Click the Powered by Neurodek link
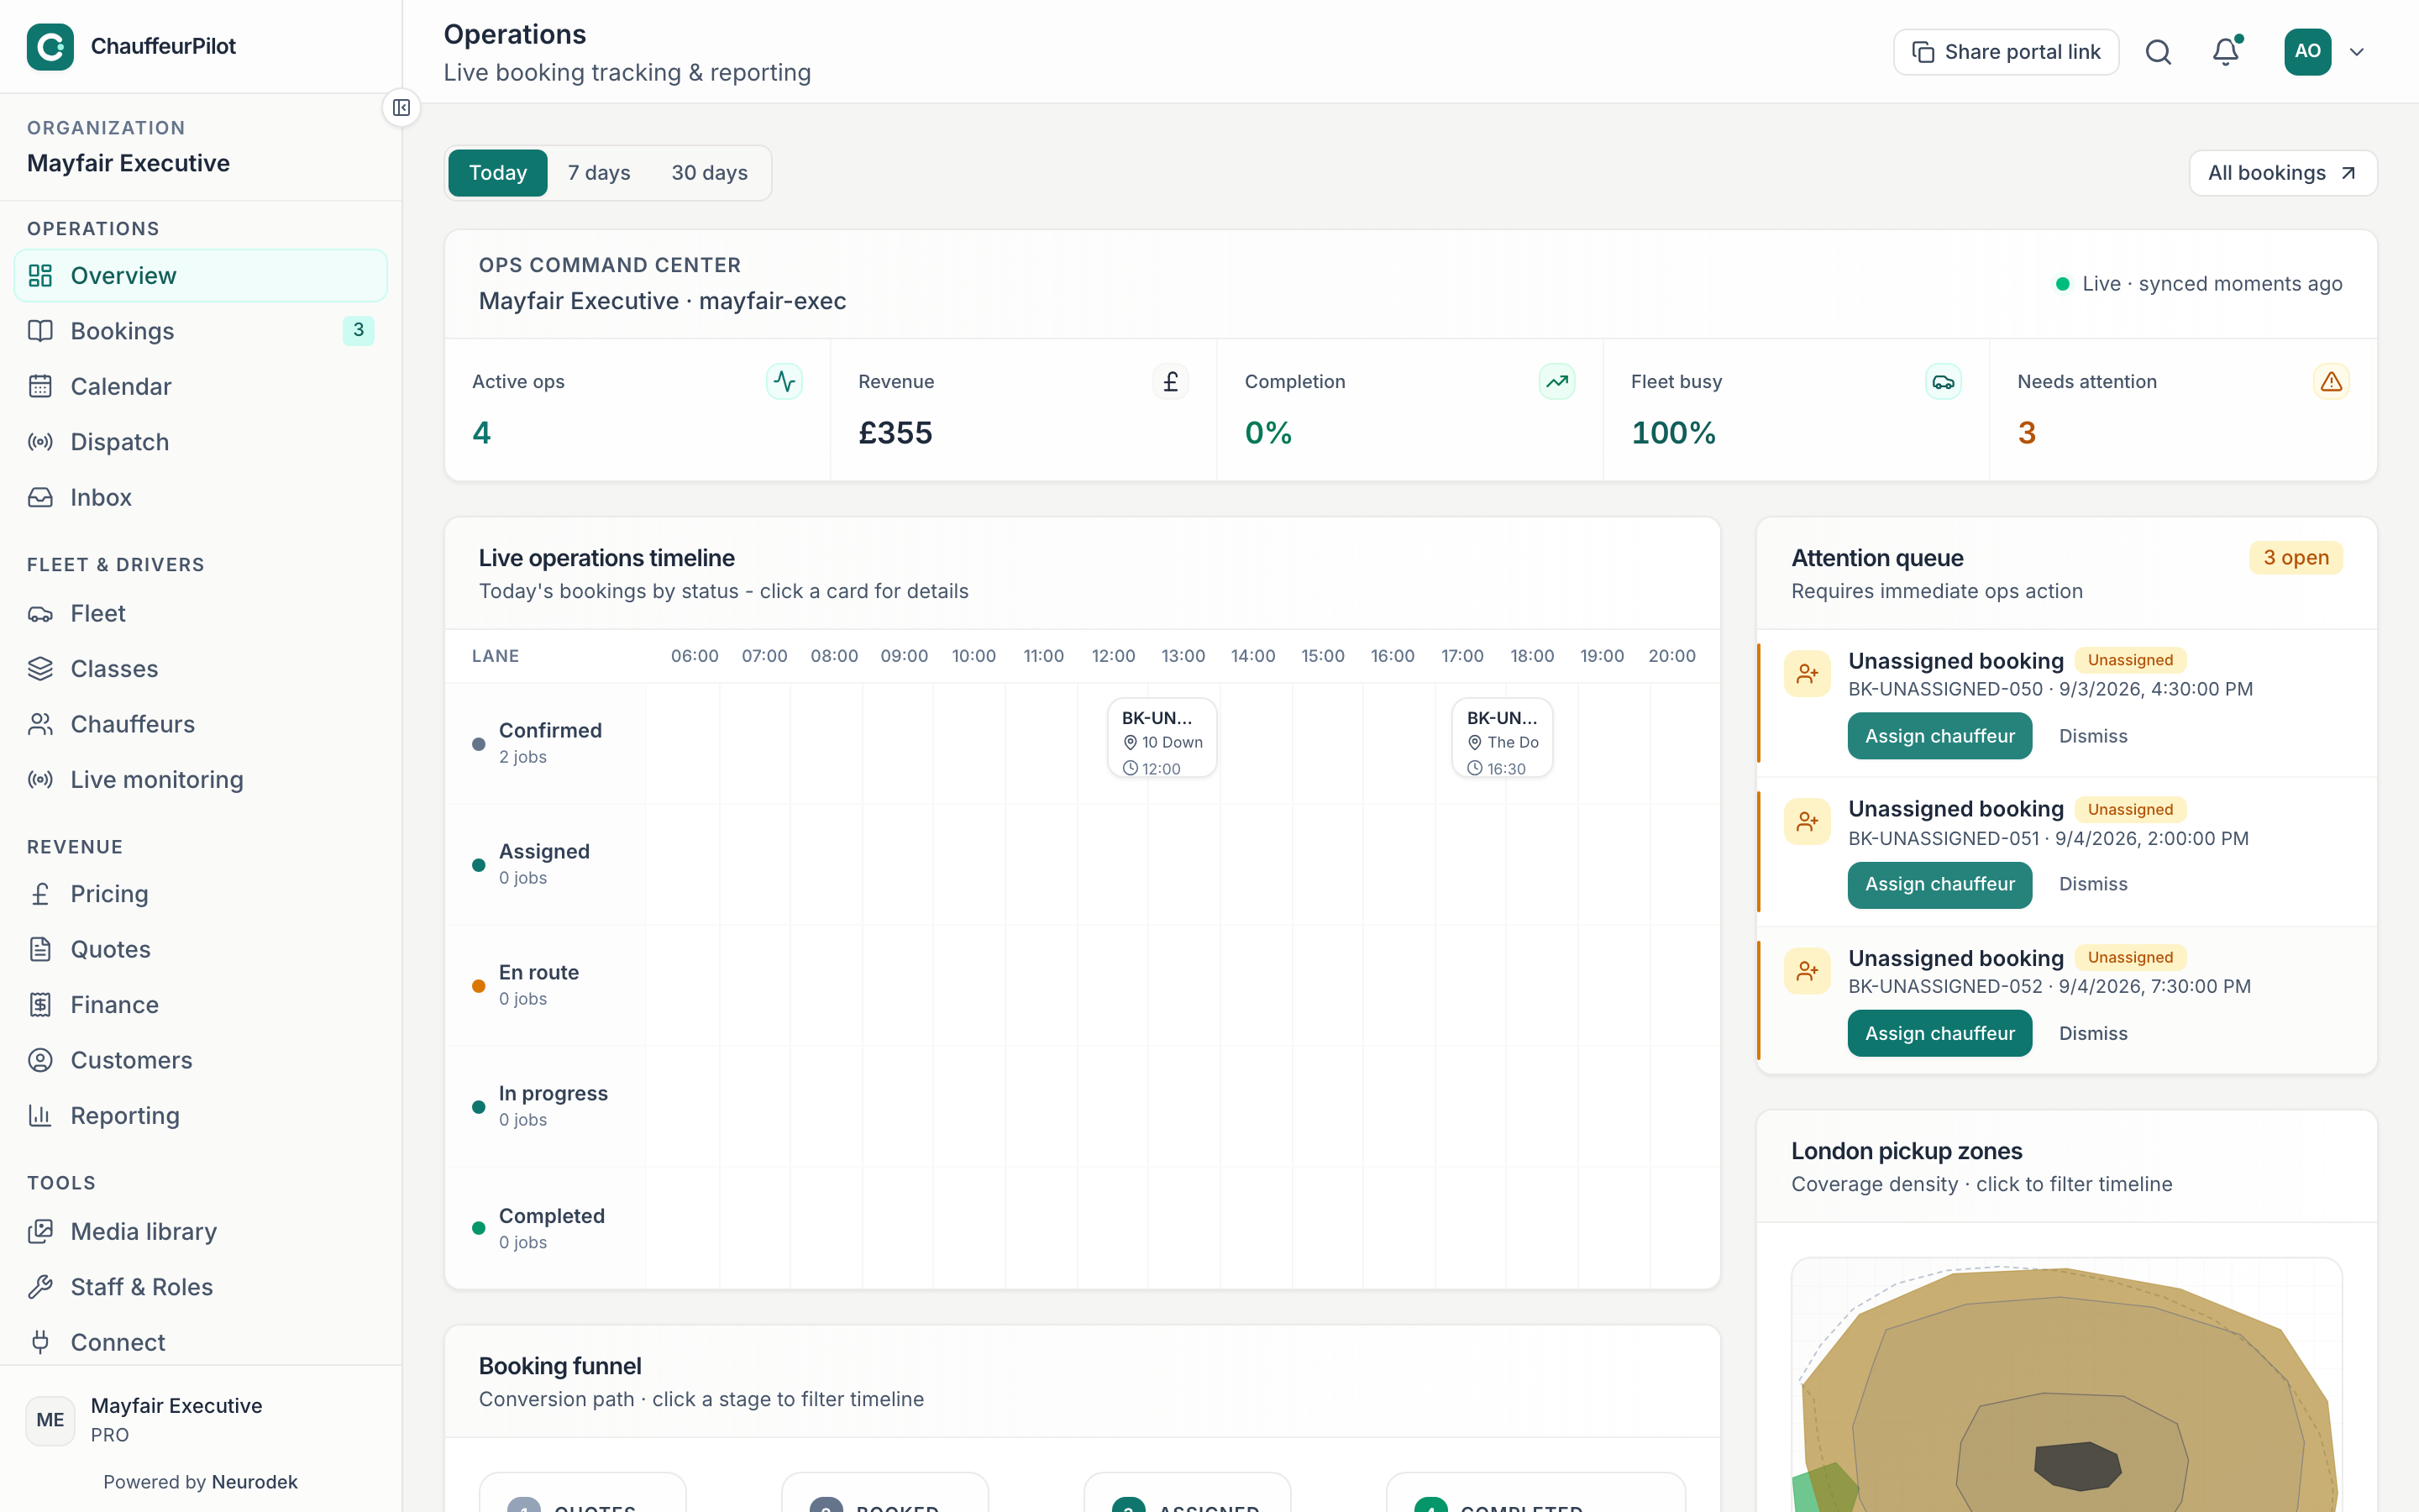This screenshot has height=1512, width=2419. tap(200, 1482)
